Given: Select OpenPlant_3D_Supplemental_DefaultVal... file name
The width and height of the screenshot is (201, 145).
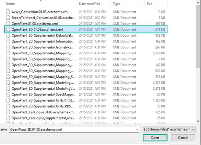Looking at the screenshot, I should pos(42,36).
